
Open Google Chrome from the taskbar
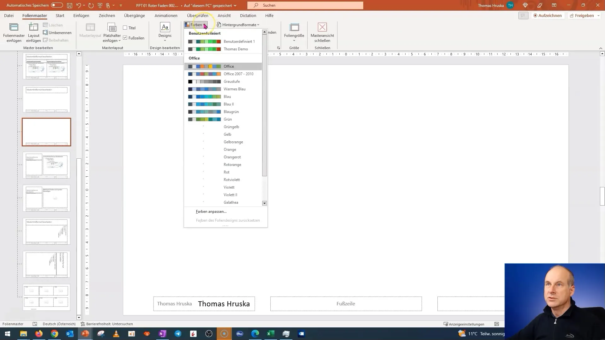(55, 334)
